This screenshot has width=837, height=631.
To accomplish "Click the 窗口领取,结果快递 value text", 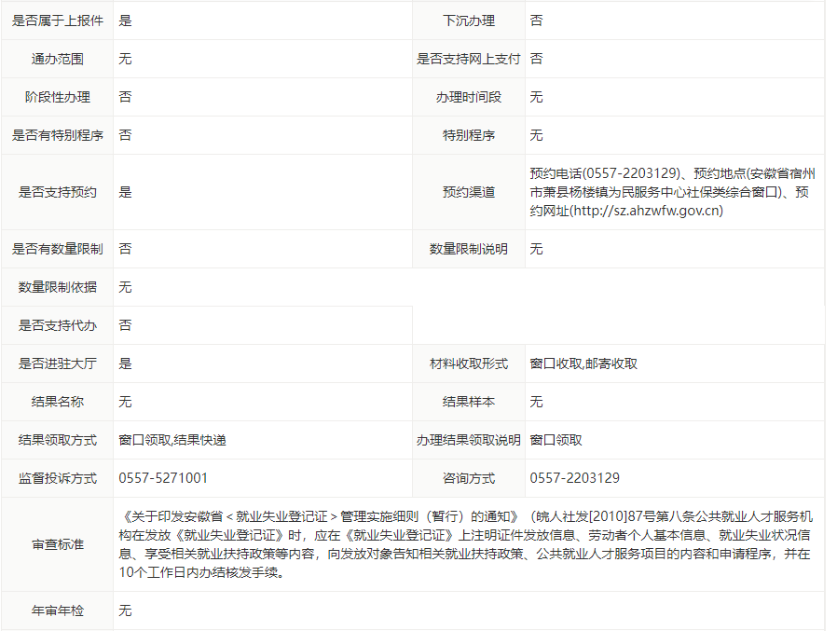I will tap(172, 440).
